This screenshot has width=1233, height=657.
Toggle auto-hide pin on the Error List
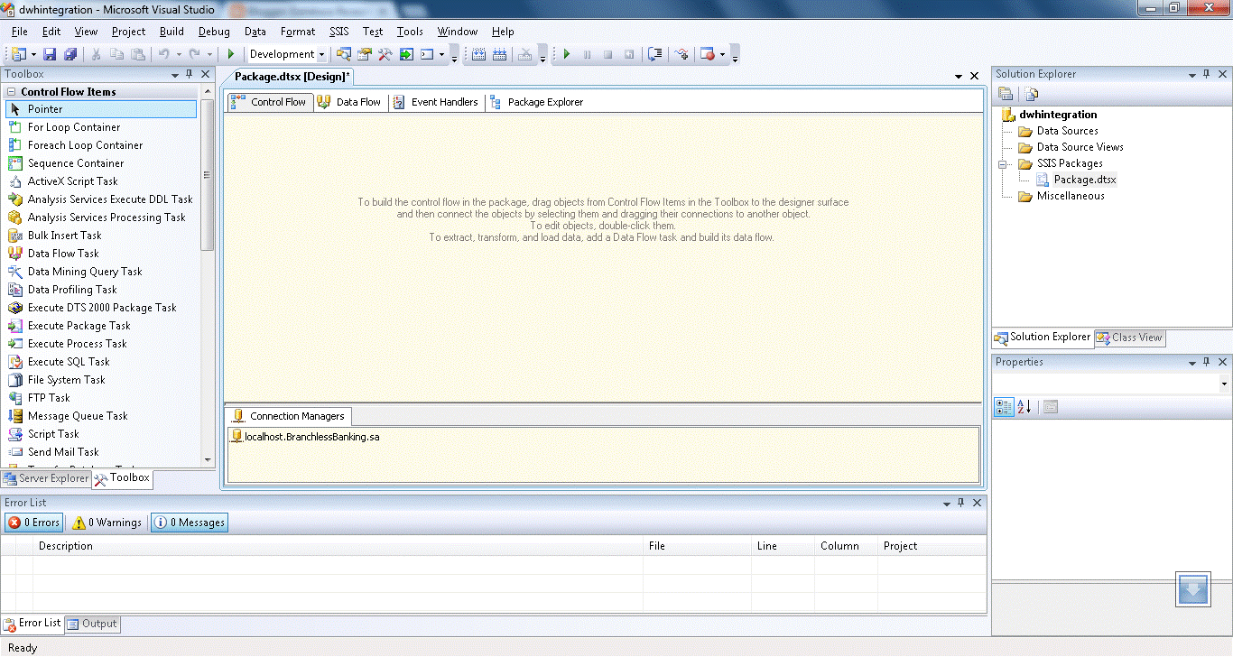(960, 503)
